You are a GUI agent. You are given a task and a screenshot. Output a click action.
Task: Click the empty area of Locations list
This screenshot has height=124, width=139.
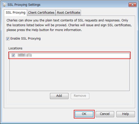(69, 75)
